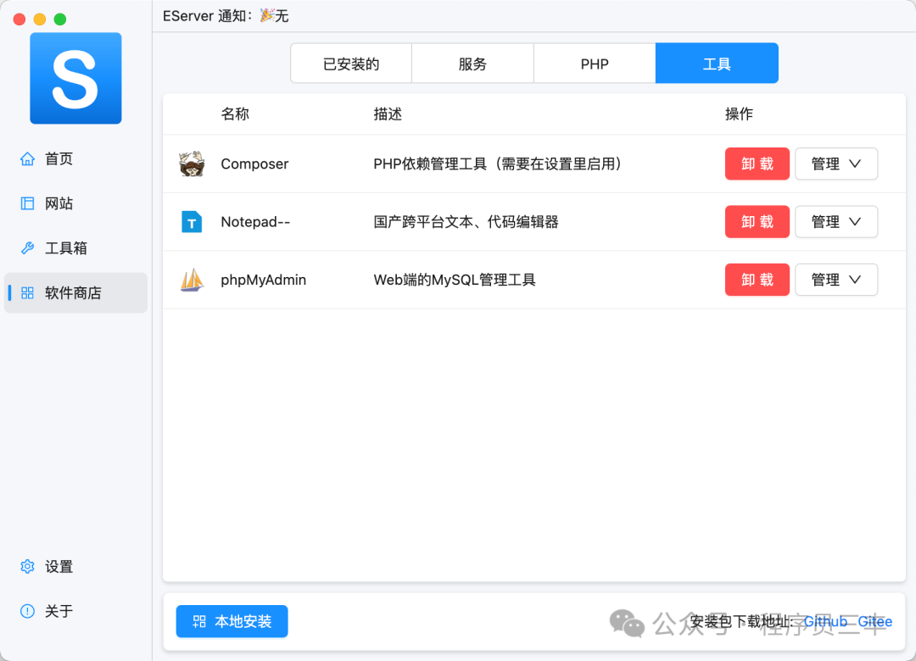916x661 pixels.
Task: Open the Gitee download link
Action: pyautogui.click(x=874, y=621)
